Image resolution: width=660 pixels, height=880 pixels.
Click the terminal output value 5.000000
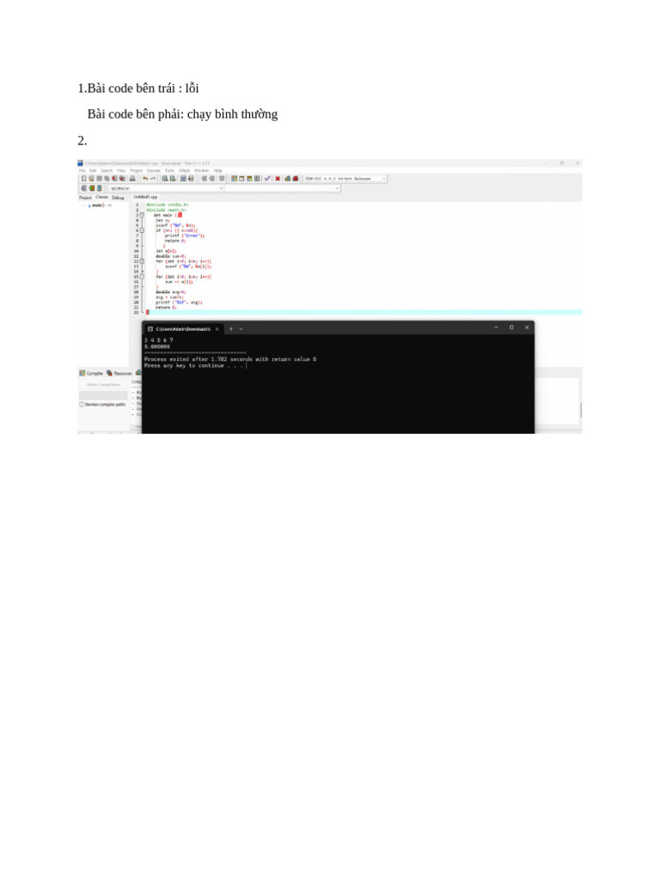click(x=157, y=347)
